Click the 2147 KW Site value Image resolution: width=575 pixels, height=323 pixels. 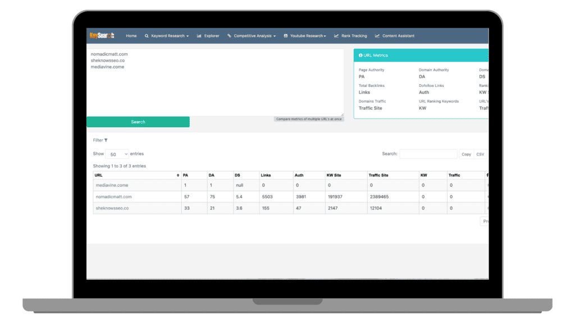pos(332,208)
